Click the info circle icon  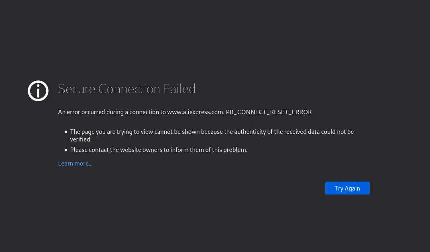click(38, 91)
